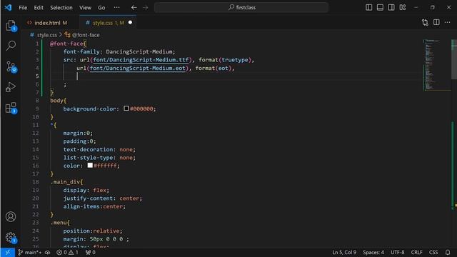Open the DancingScript-Medium.eot font URL link

[138, 68]
